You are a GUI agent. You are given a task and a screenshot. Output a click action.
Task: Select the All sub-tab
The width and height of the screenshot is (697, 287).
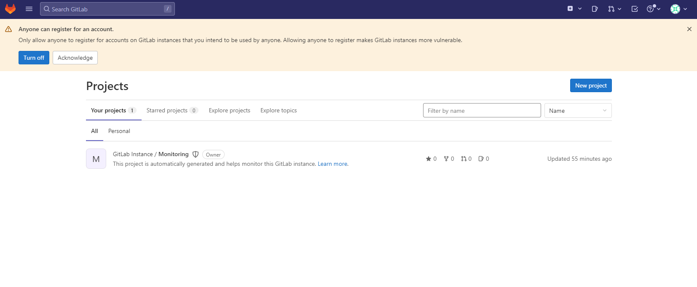94,131
